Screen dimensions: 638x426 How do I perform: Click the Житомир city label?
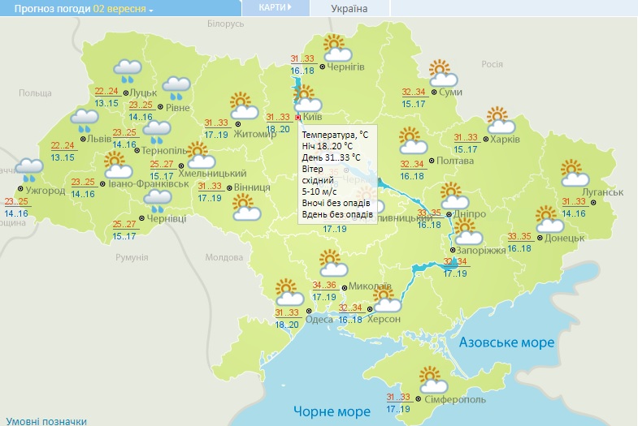pyautogui.click(x=255, y=134)
